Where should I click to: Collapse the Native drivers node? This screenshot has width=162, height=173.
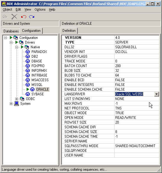point(16,47)
